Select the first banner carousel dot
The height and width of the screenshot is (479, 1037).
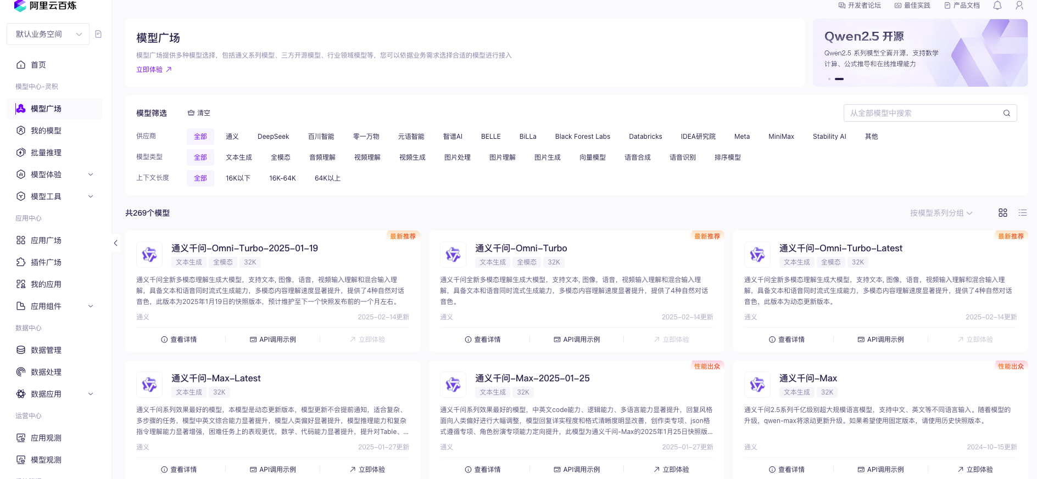point(829,79)
